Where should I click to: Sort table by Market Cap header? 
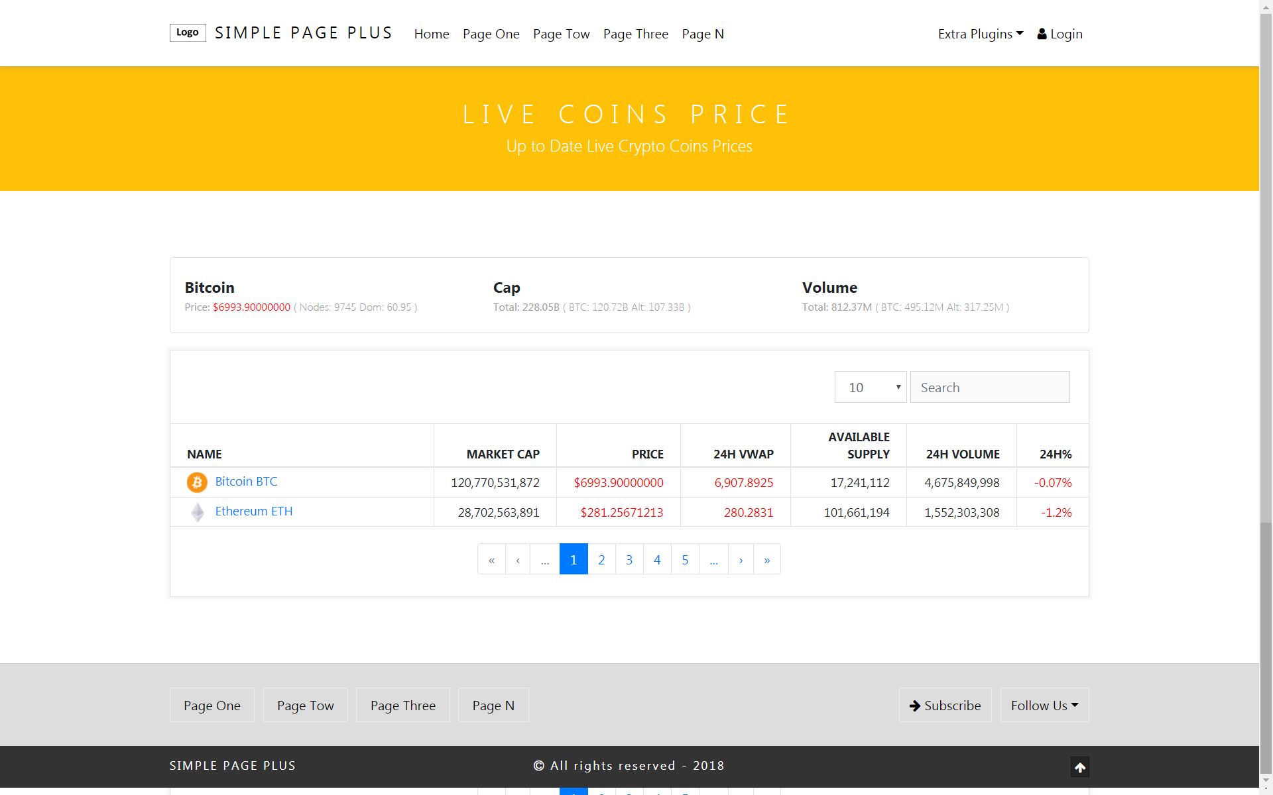click(x=503, y=454)
